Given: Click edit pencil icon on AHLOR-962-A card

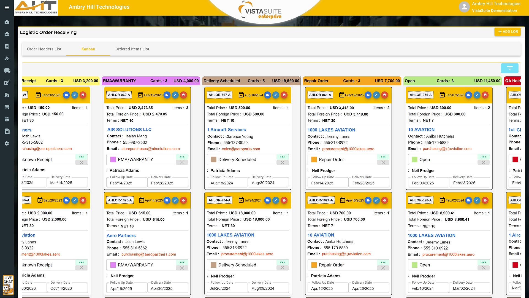Looking at the screenshot, I should 175,95.
